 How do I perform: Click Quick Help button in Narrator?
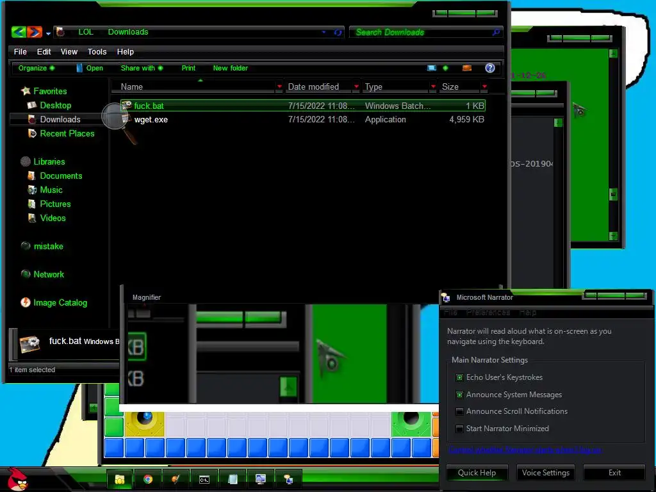coord(477,472)
